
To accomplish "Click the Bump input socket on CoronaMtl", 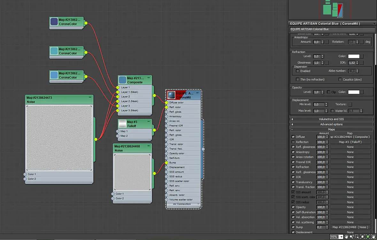I will tap(166, 163).
